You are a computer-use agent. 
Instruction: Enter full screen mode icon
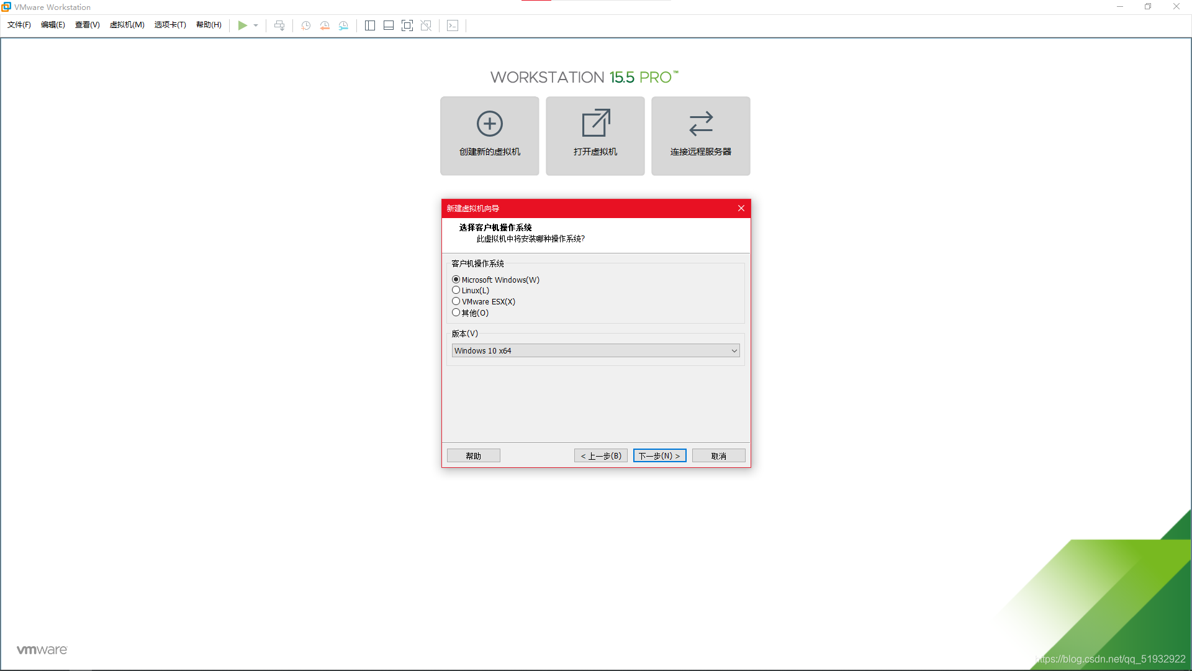[407, 25]
